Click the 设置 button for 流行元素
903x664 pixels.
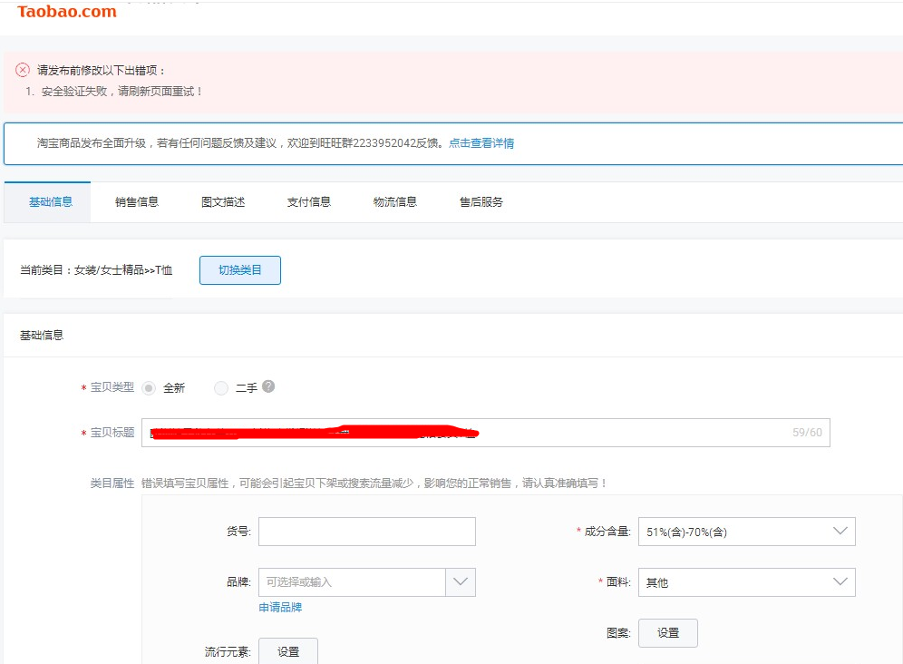click(288, 651)
